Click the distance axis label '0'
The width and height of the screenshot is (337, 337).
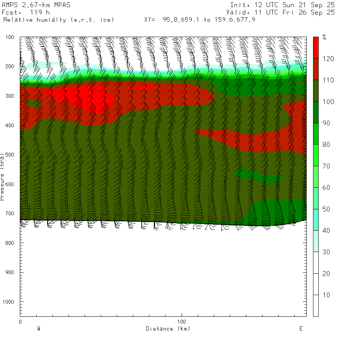tap(20, 322)
